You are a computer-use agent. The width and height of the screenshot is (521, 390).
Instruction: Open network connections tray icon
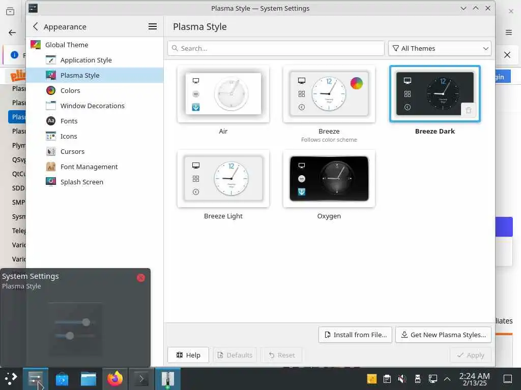pos(433,379)
